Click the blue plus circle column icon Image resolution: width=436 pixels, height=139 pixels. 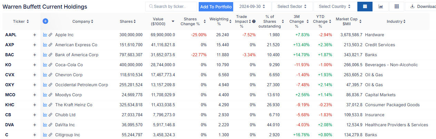[x=45, y=21]
